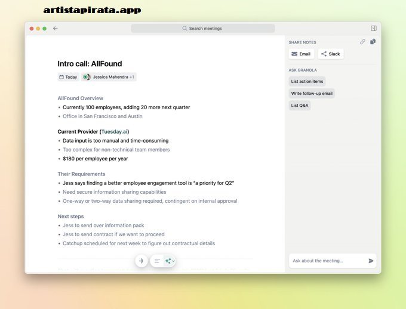Click the "One-way or two-way data sharing" line
406x309 pixels.
coord(150,201)
